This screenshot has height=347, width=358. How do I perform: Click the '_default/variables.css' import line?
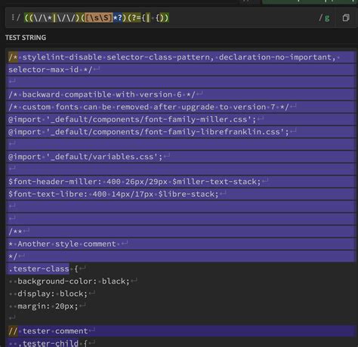click(x=85, y=157)
